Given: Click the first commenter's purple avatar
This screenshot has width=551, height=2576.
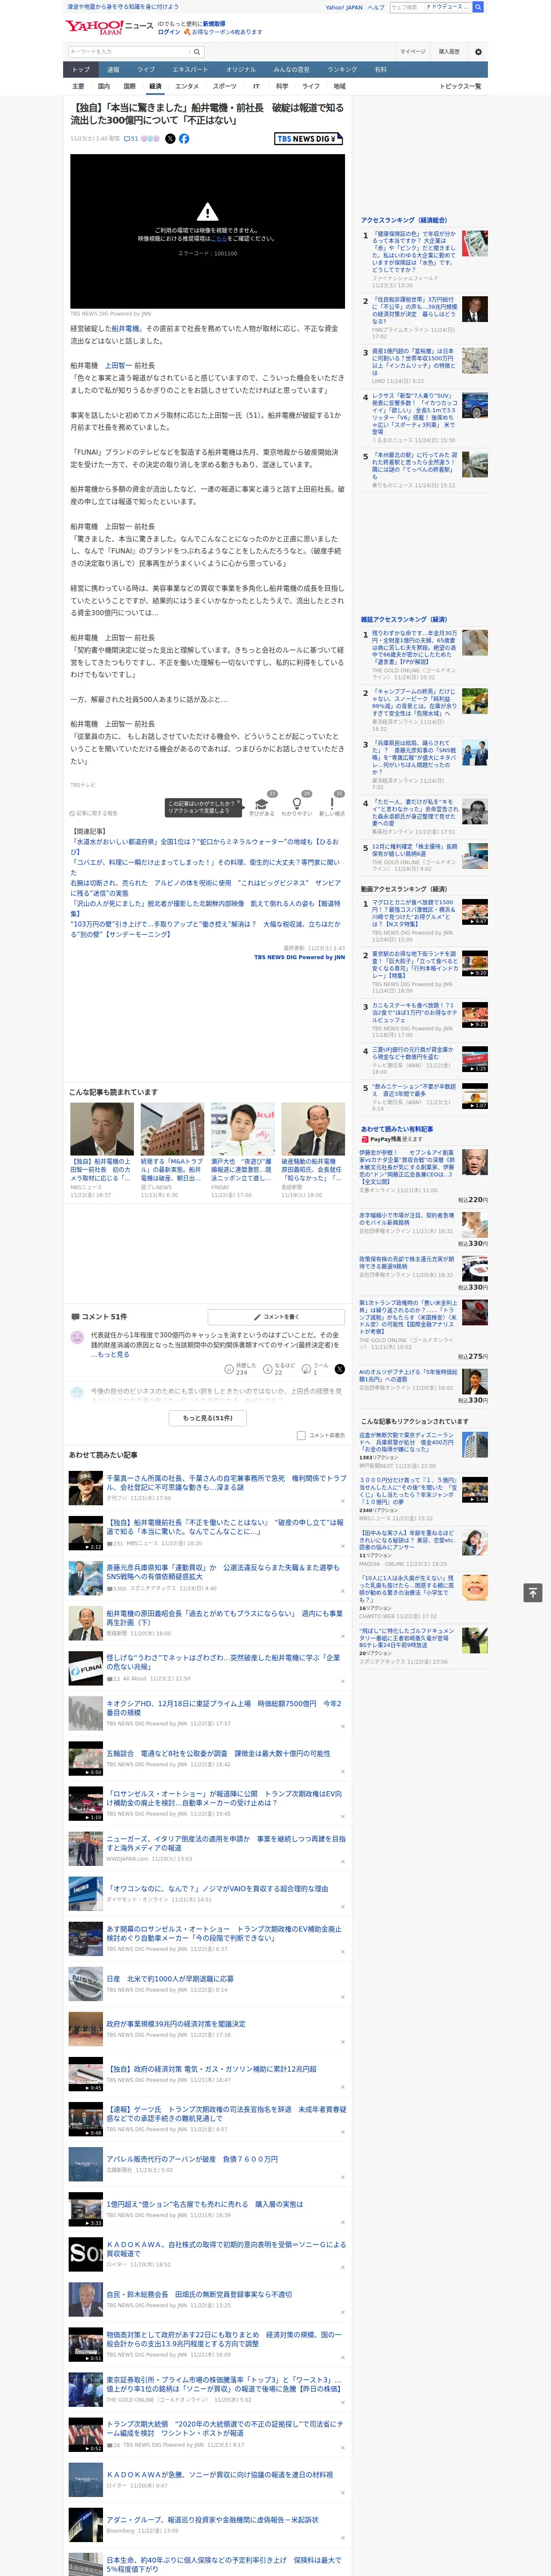Looking at the screenshot, I should 77,1337.
